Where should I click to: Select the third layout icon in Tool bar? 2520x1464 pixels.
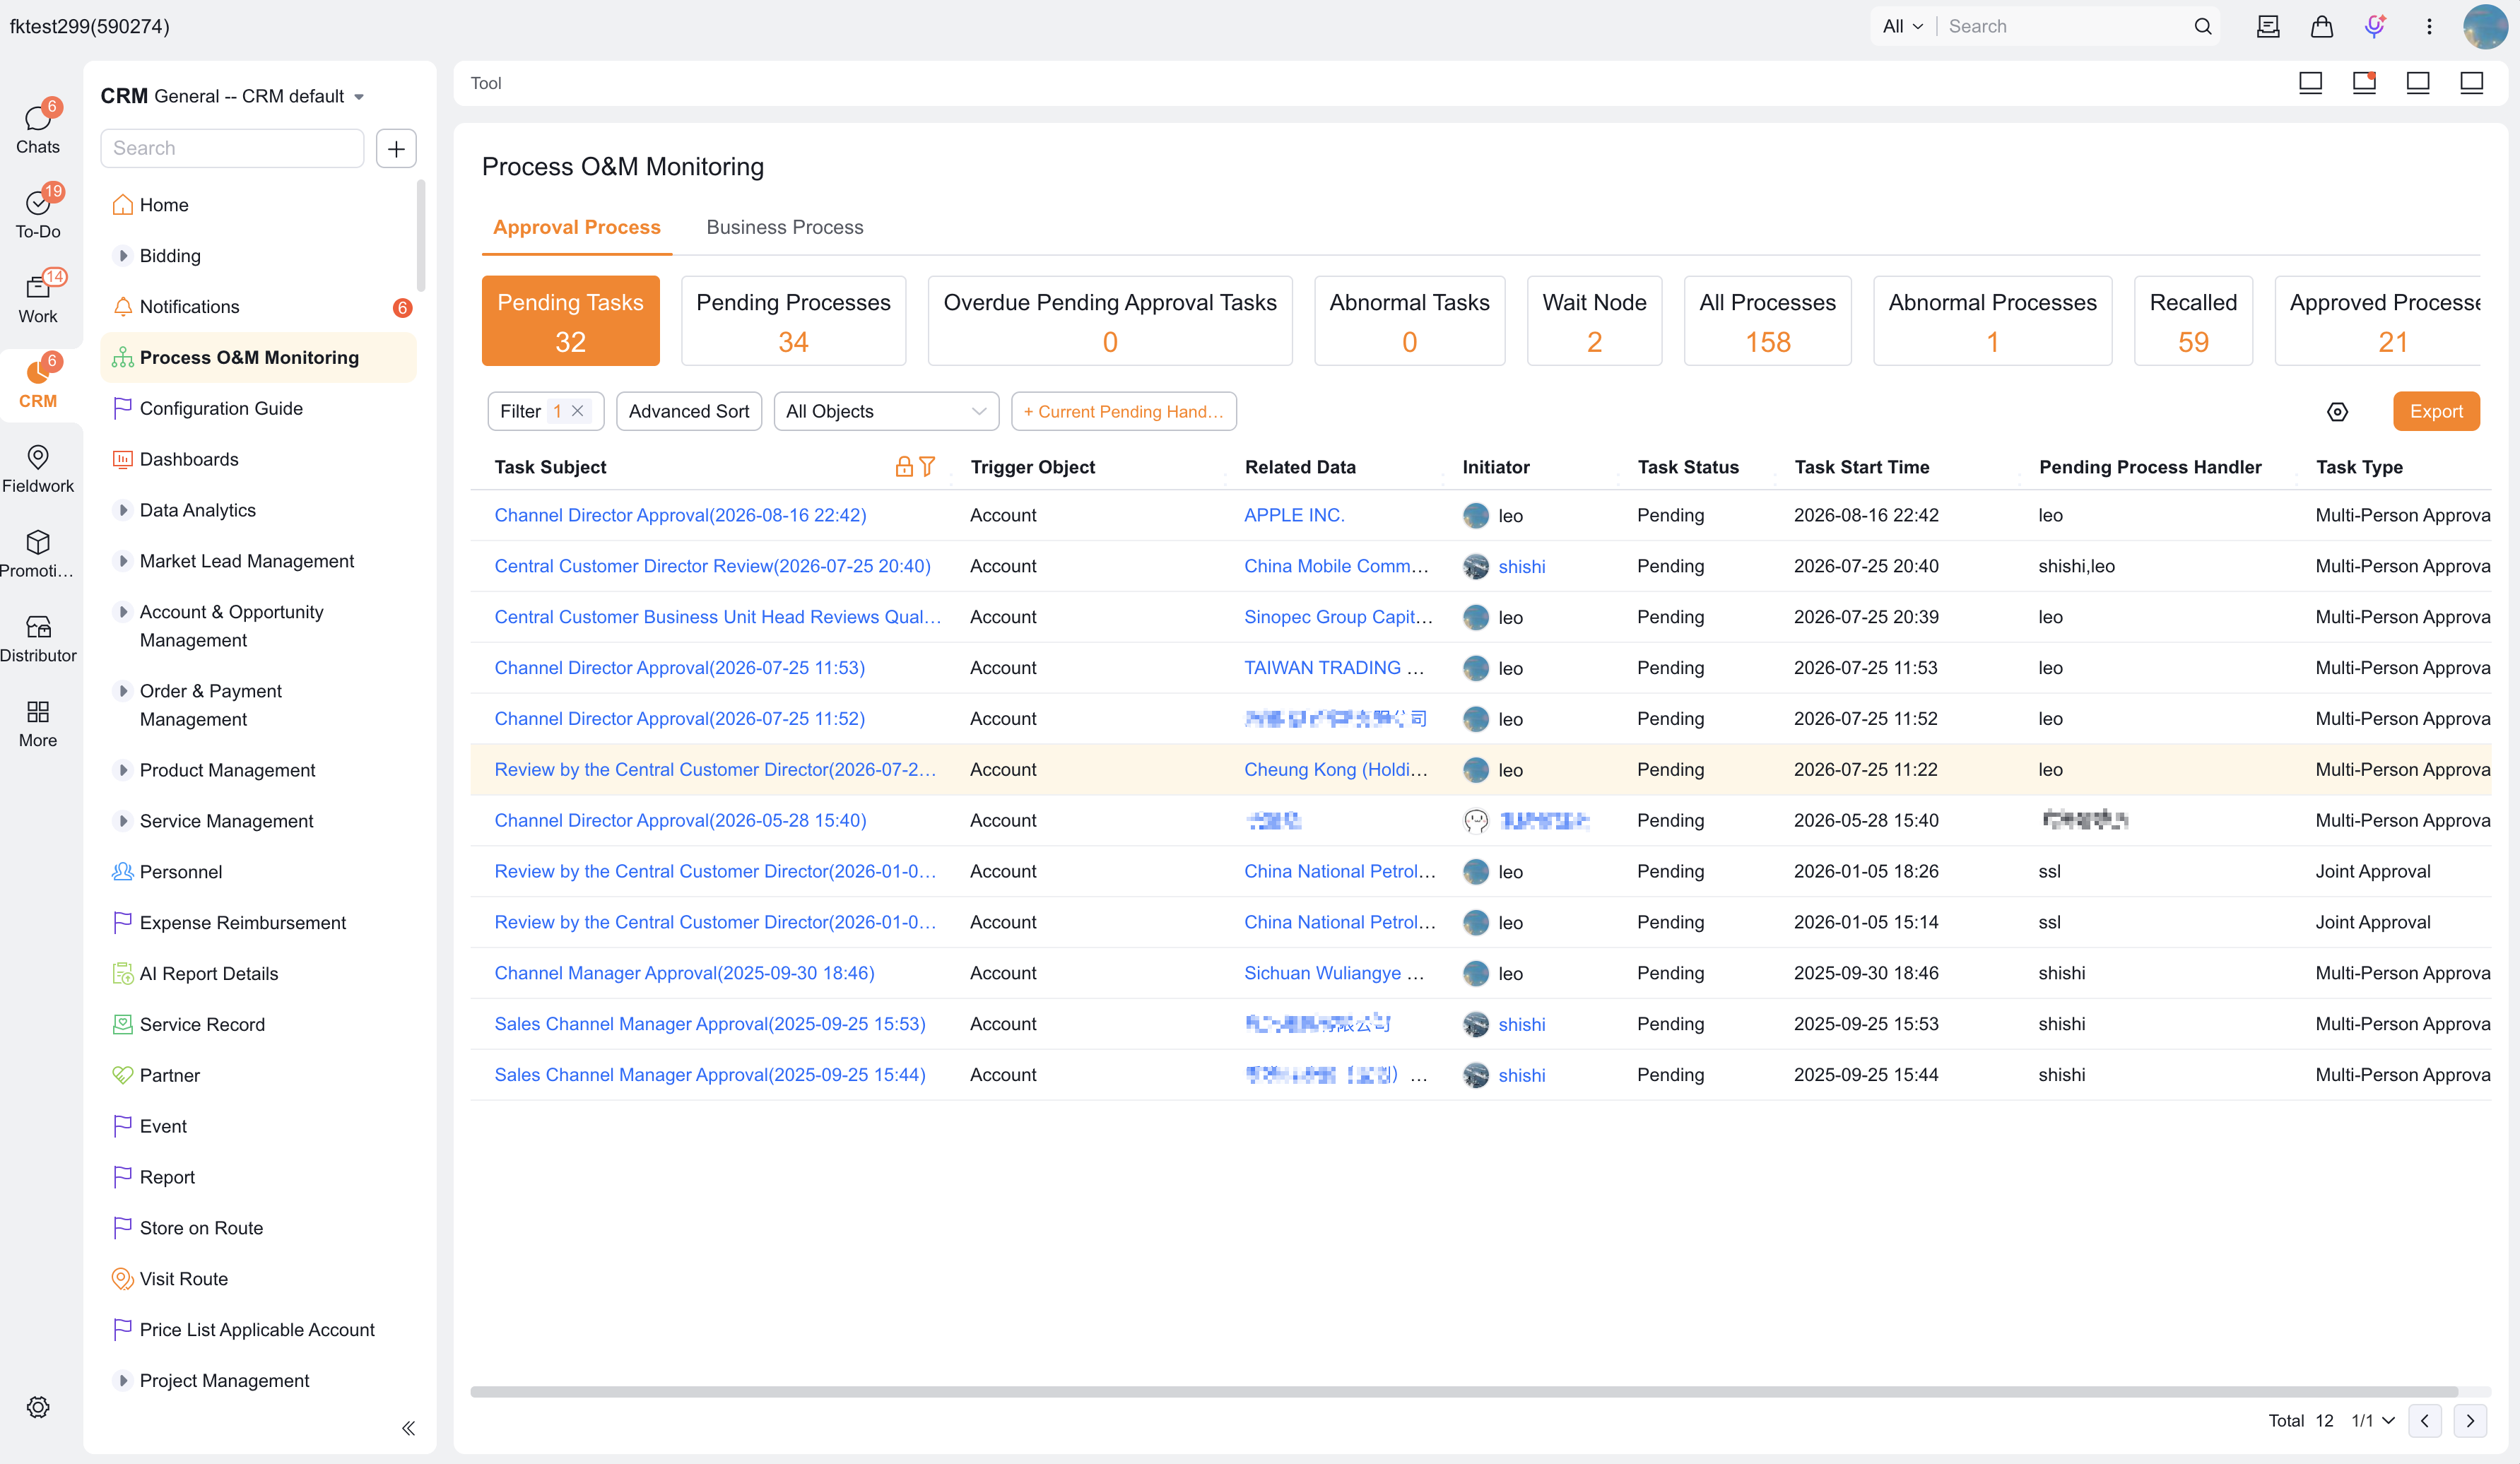click(2418, 83)
